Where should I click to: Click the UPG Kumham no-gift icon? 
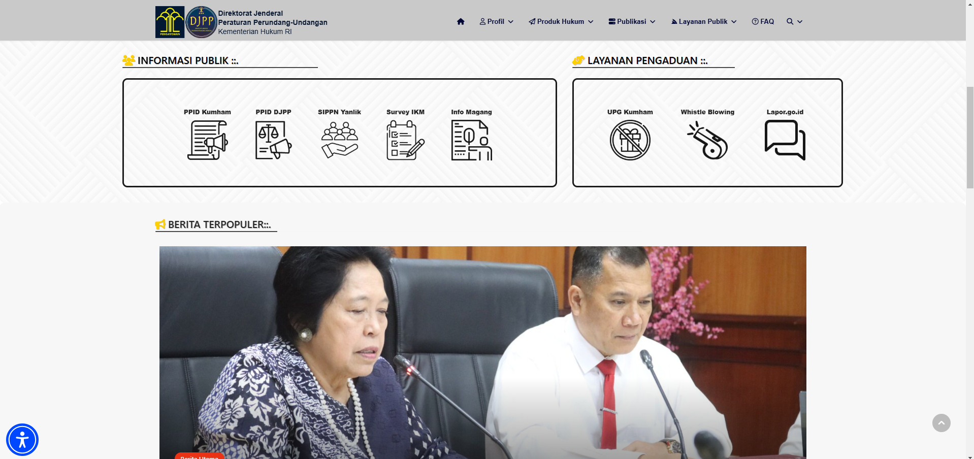[x=630, y=140]
